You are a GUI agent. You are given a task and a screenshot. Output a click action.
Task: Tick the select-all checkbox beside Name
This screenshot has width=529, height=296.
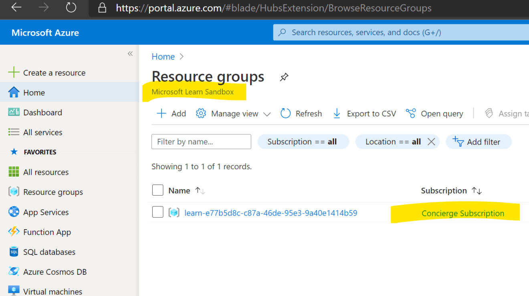(x=158, y=190)
